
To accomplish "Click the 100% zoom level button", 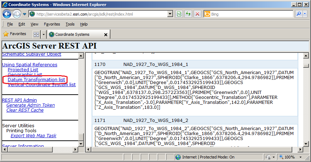I will pos(287,157).
